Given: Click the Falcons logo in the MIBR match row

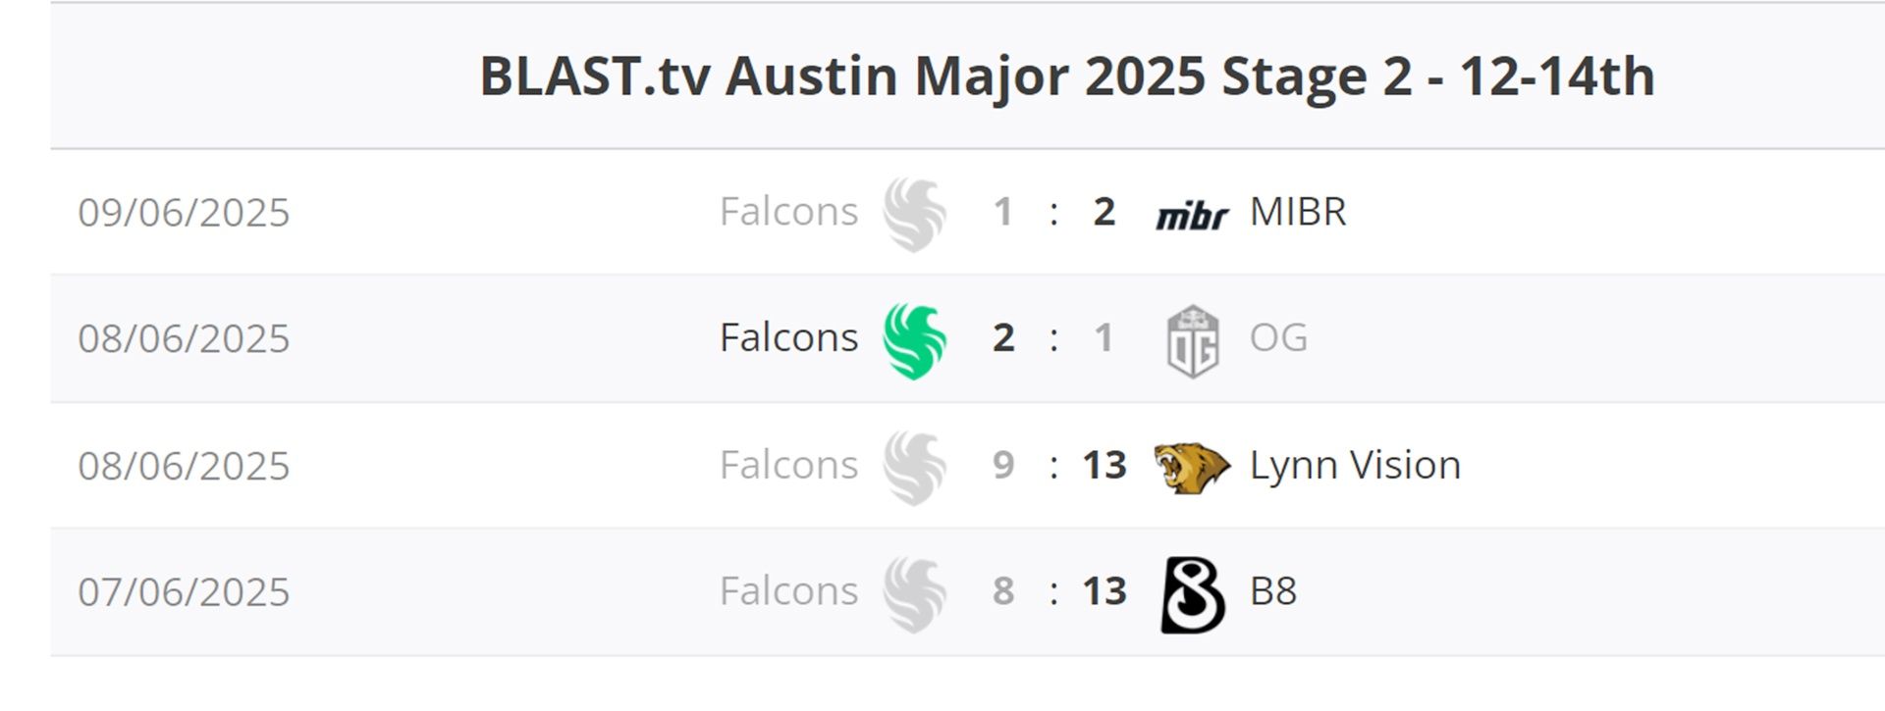Looking at the screenshot, I should coord(914,214).
